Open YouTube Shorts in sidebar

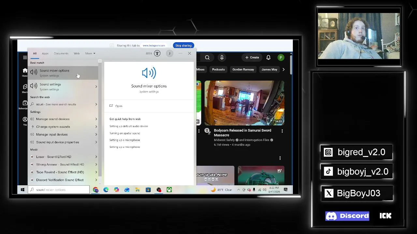click(x=25, y=88)
